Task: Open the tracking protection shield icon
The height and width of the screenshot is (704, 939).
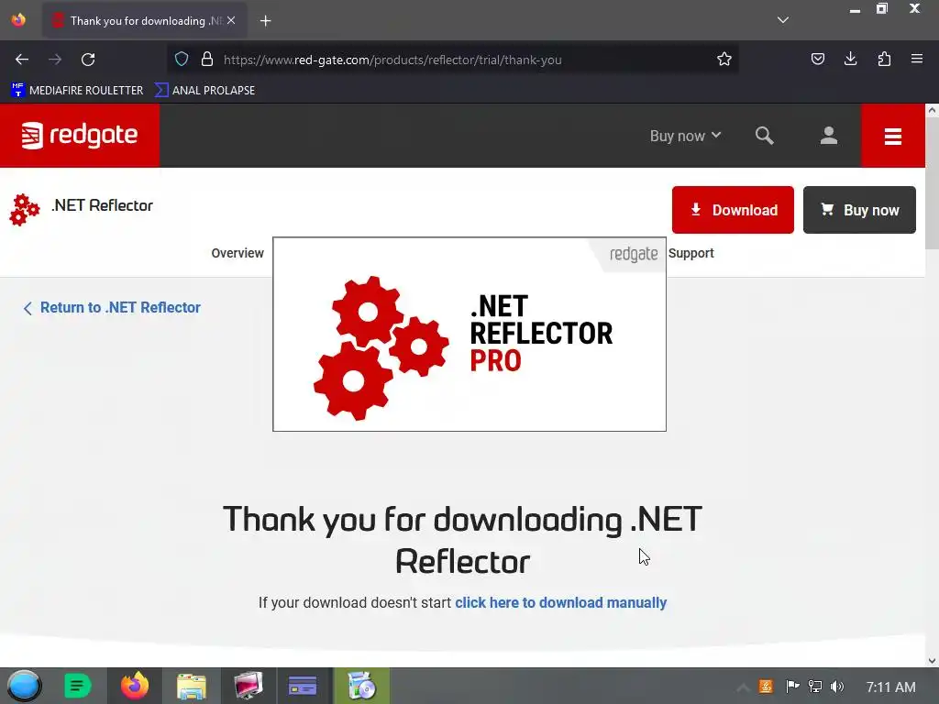Action: (x=182, y=60)
